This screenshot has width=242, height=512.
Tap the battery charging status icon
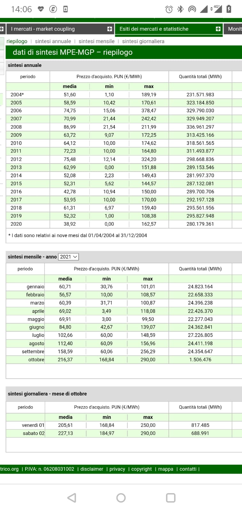[x=229, y=9]
